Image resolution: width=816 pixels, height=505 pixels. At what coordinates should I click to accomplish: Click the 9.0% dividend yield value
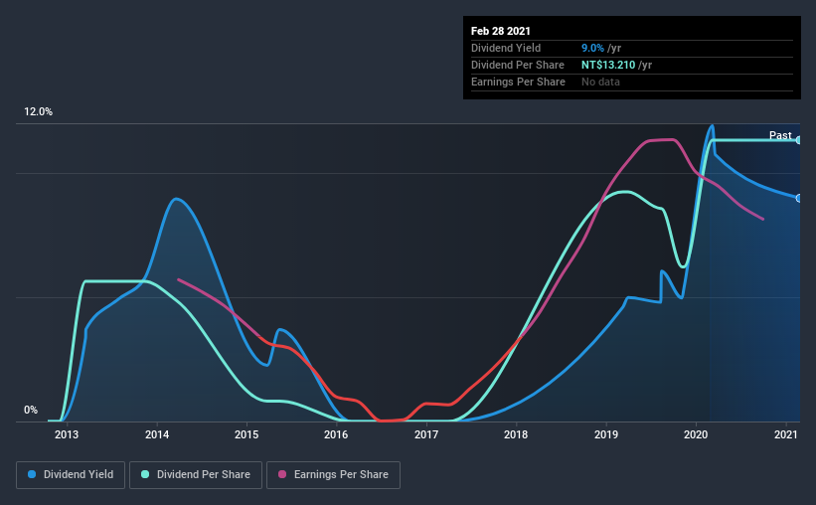(592, 48)
